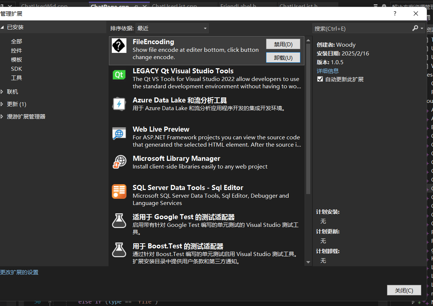This screenshot has width=433, height=306.
Task: Select the 全部 filter
Action: [x=16, y=41]
